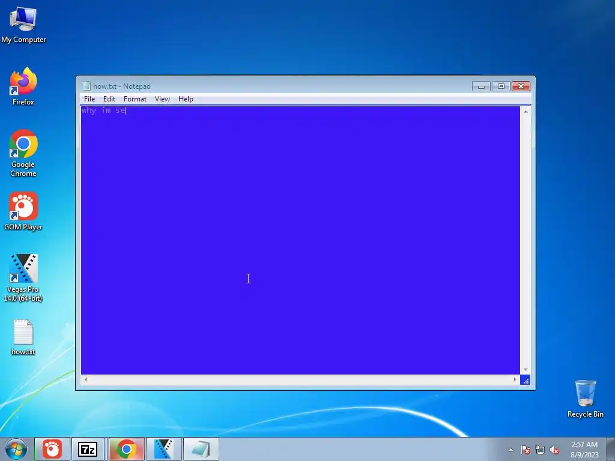
Task: Open the Windows Start menu
Action: click(x=16, y=449)
